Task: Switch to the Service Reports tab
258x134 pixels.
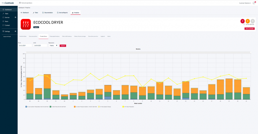Action: coord(62,12)
